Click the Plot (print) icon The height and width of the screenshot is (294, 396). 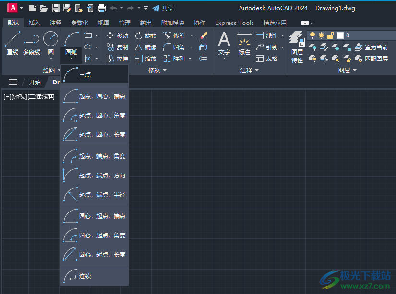[x=102, y=8]
